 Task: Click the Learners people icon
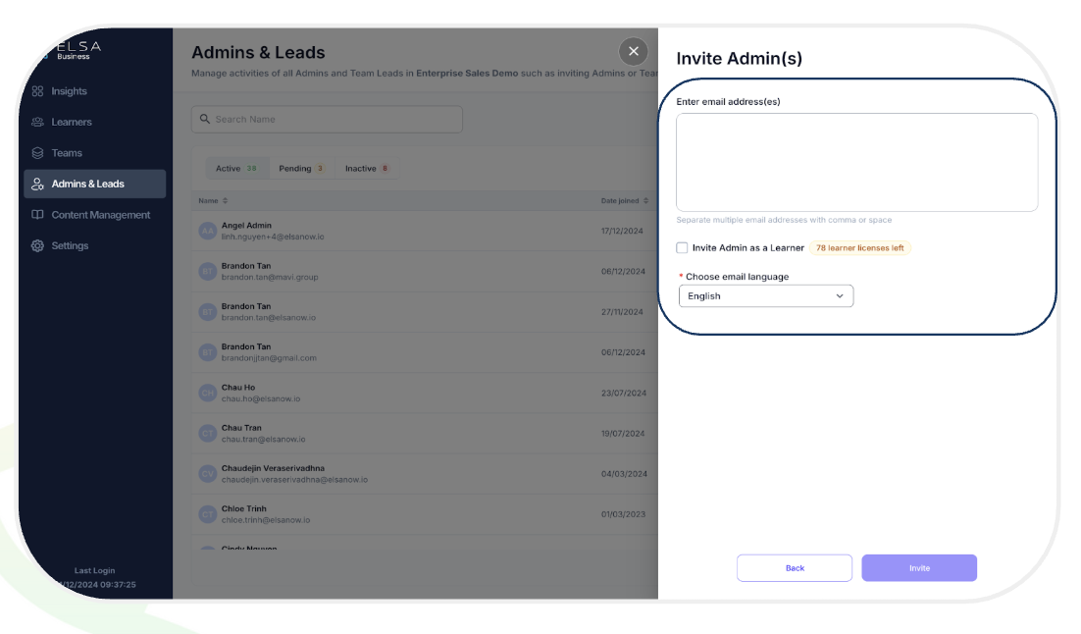point(37,122)
